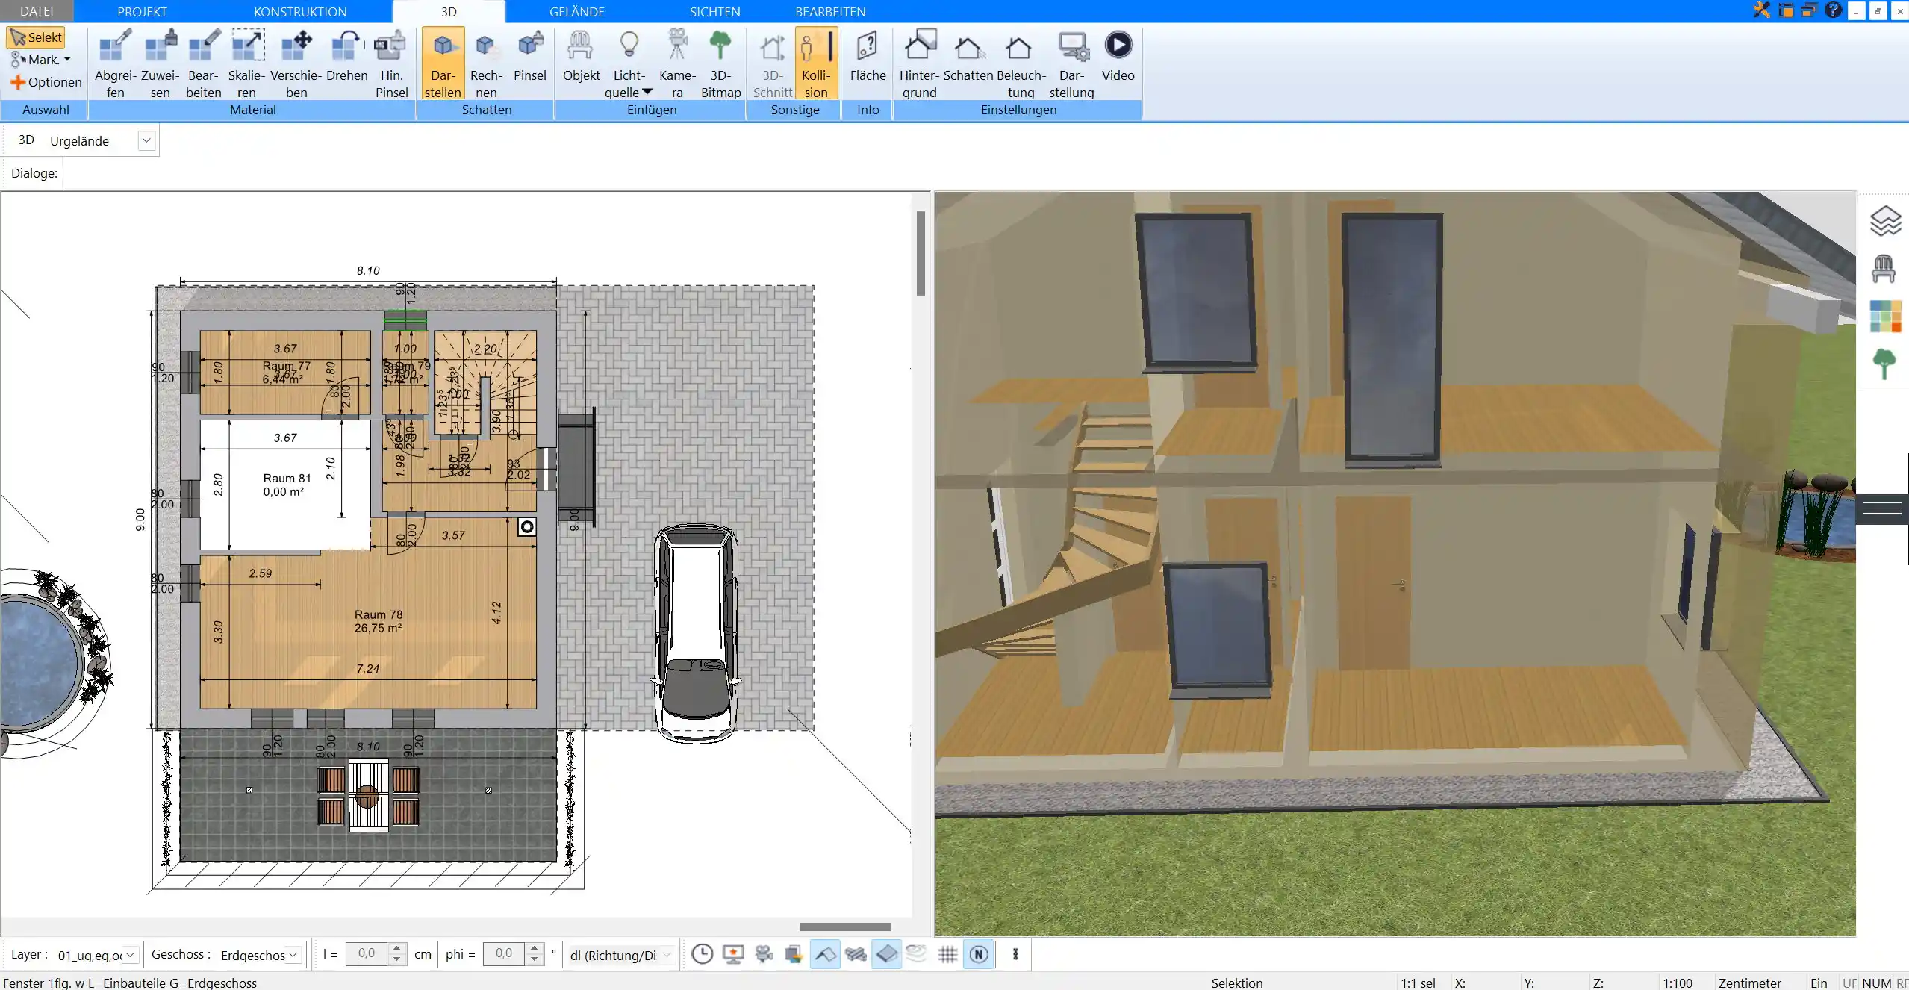This screenshot has height=990, width=1909.
Task: Click the 1:100 scale in status bar
Action: 1678,983
